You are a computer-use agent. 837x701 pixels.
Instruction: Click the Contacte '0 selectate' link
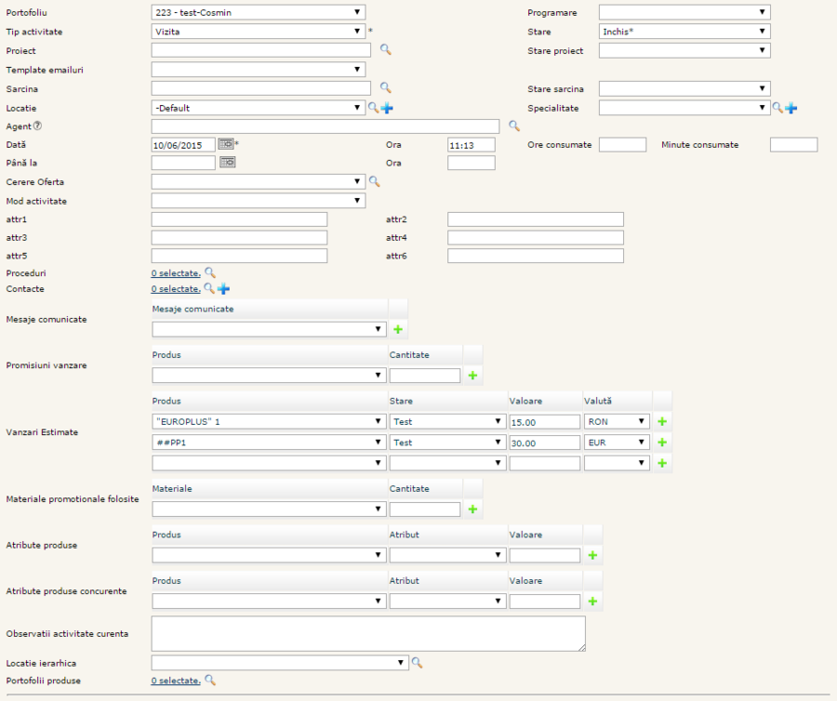tap(176, 289)
